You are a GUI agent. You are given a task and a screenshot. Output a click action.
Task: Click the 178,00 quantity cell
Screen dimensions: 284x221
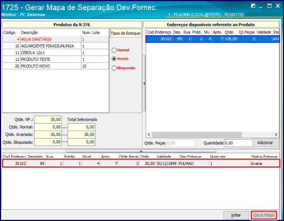230,39
